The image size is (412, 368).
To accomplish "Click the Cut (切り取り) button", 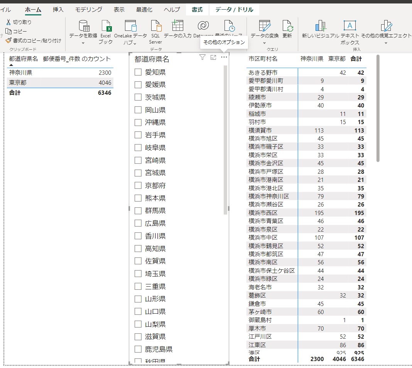I will [x=19, y=22].
